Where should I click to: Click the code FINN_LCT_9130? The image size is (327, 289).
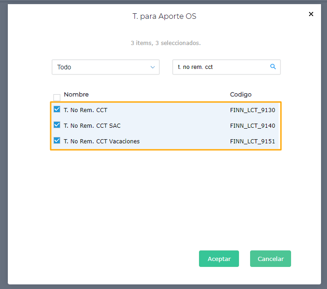point(252,110)
